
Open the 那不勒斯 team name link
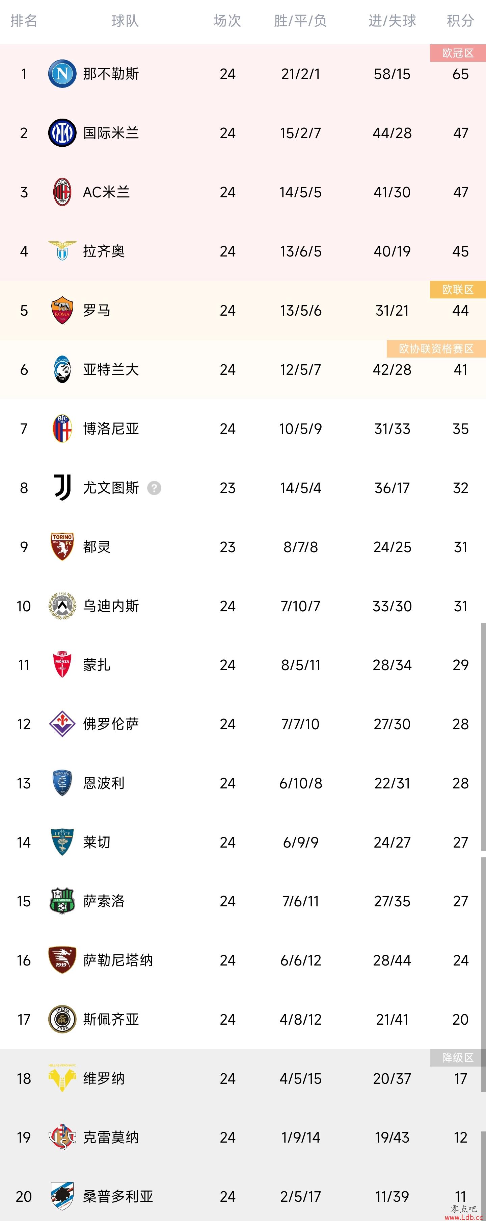tap(111, 73)
